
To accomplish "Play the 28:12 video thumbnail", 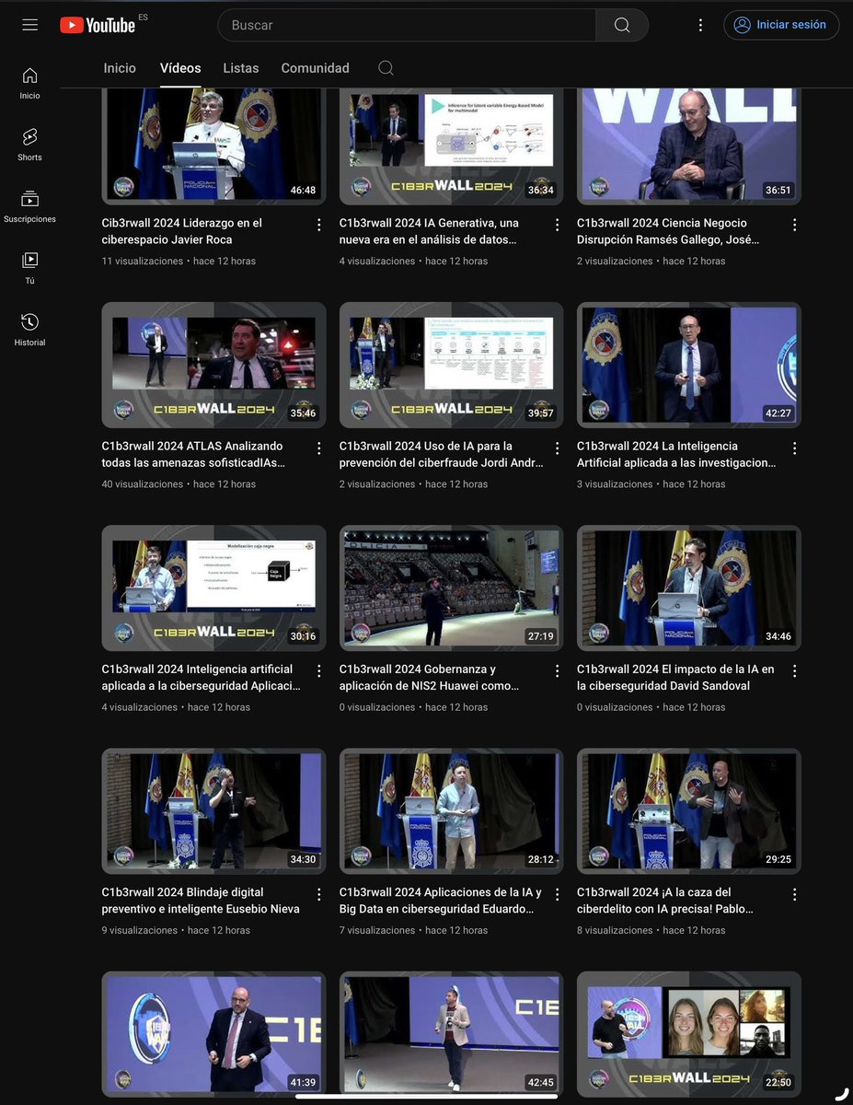I will (451, 811).
